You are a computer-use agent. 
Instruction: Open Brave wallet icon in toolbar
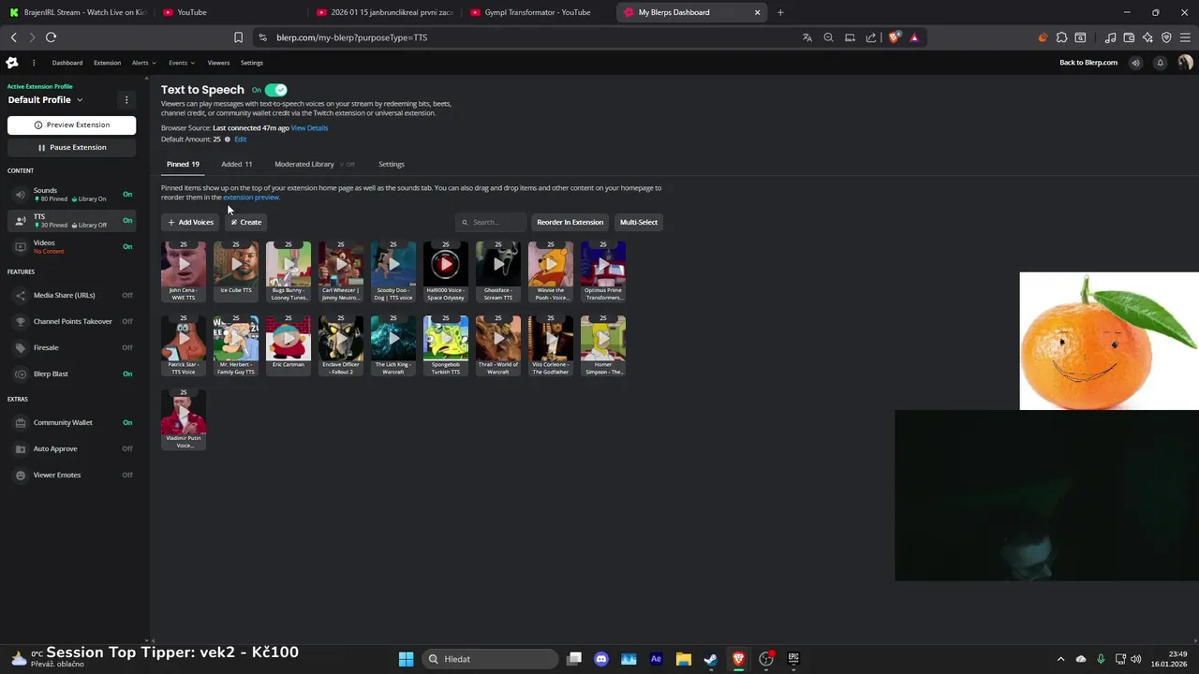coord(1129,37)
